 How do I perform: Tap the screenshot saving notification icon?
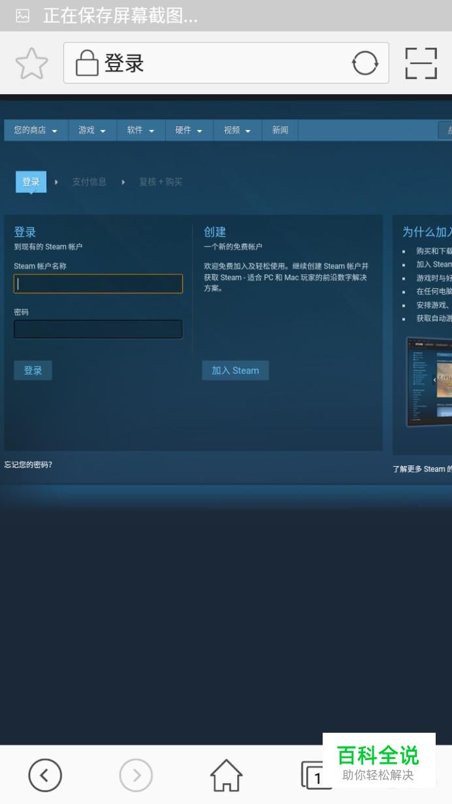point(22,15)
